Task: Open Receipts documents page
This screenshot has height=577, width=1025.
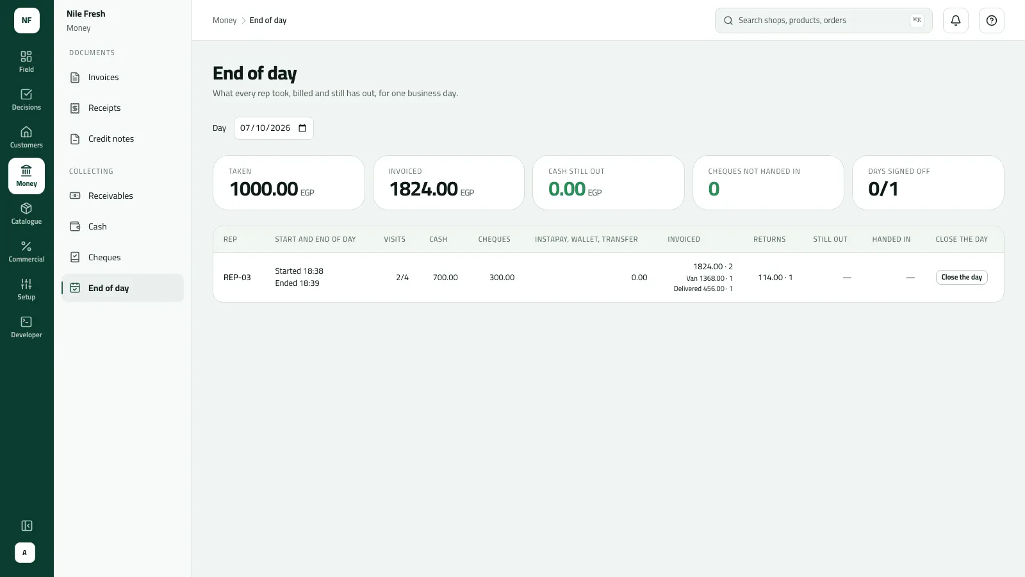Action: [122, 108]
